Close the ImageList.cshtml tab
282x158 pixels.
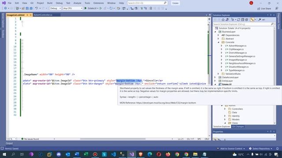coord(30,15)
